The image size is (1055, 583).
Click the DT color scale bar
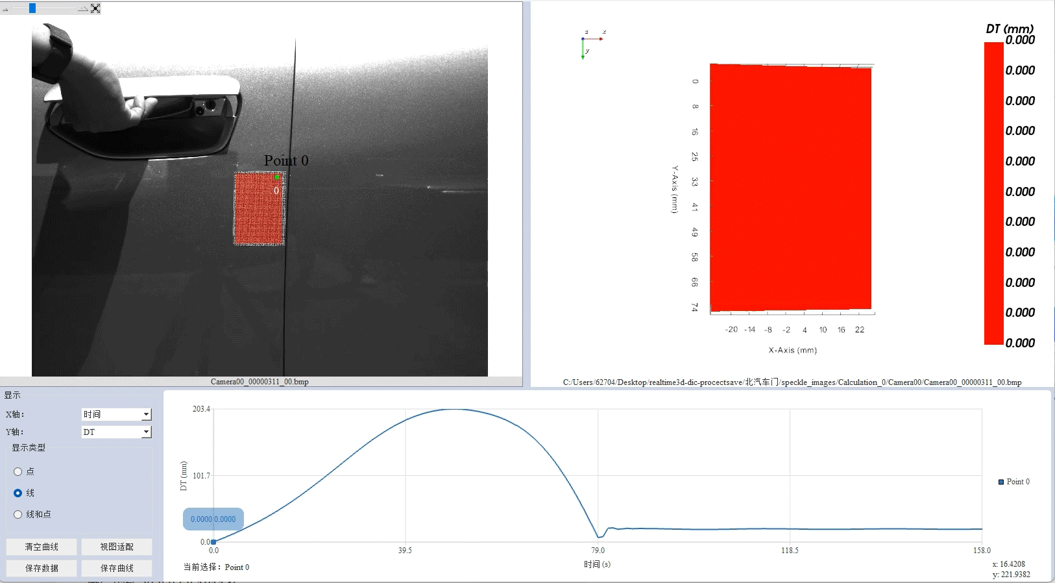993,193
